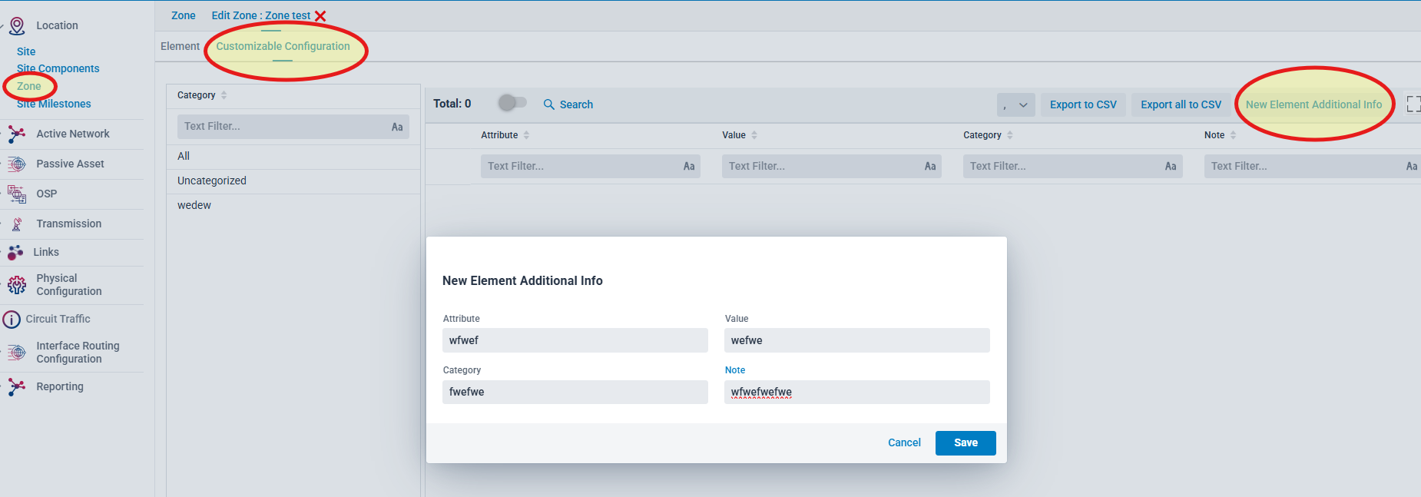
Task: Cancel the New Element Additional Info dialog
Action: tap(904, 442)
